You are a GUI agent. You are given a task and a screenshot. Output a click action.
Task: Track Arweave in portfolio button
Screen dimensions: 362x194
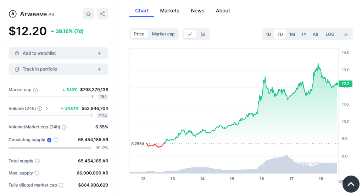click(x=58, y=69)
